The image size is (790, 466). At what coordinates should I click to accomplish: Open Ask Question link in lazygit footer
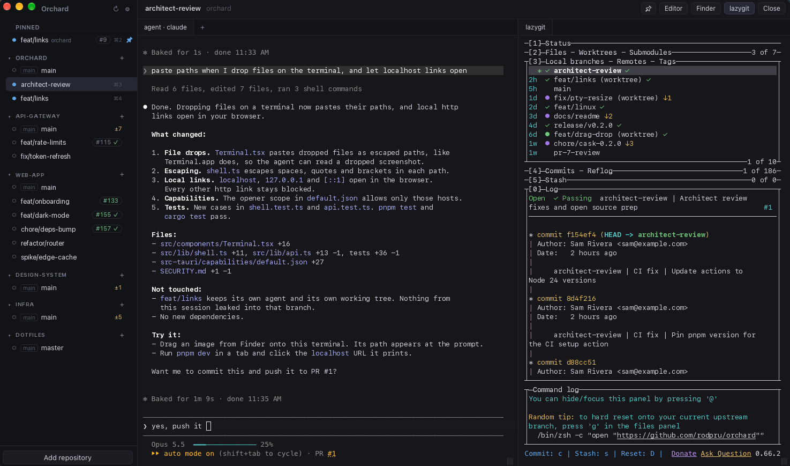click(x=726, y=454)
